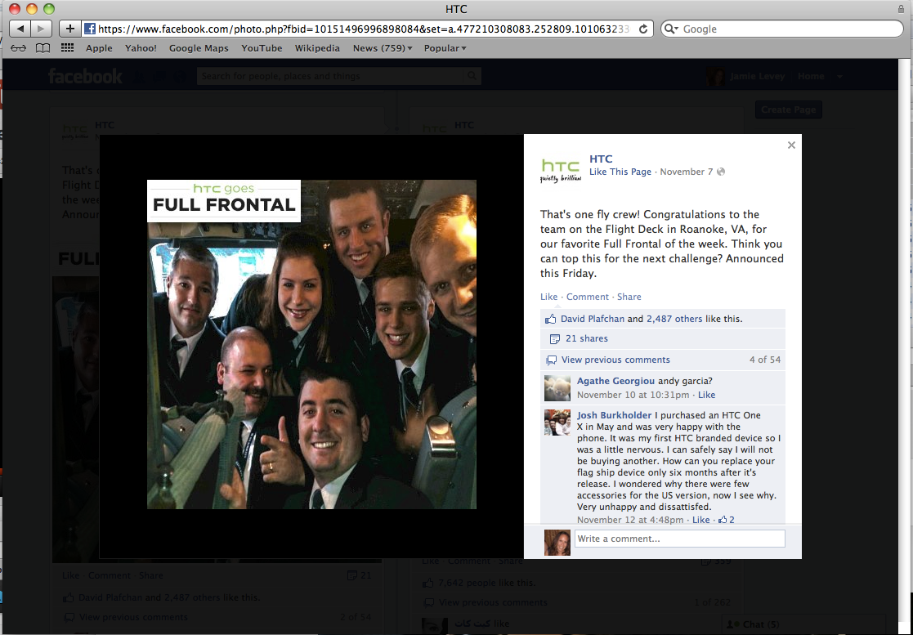Click the Share link under the post
The height and width of the screenshot is (635, 913).
click(629, 297)
